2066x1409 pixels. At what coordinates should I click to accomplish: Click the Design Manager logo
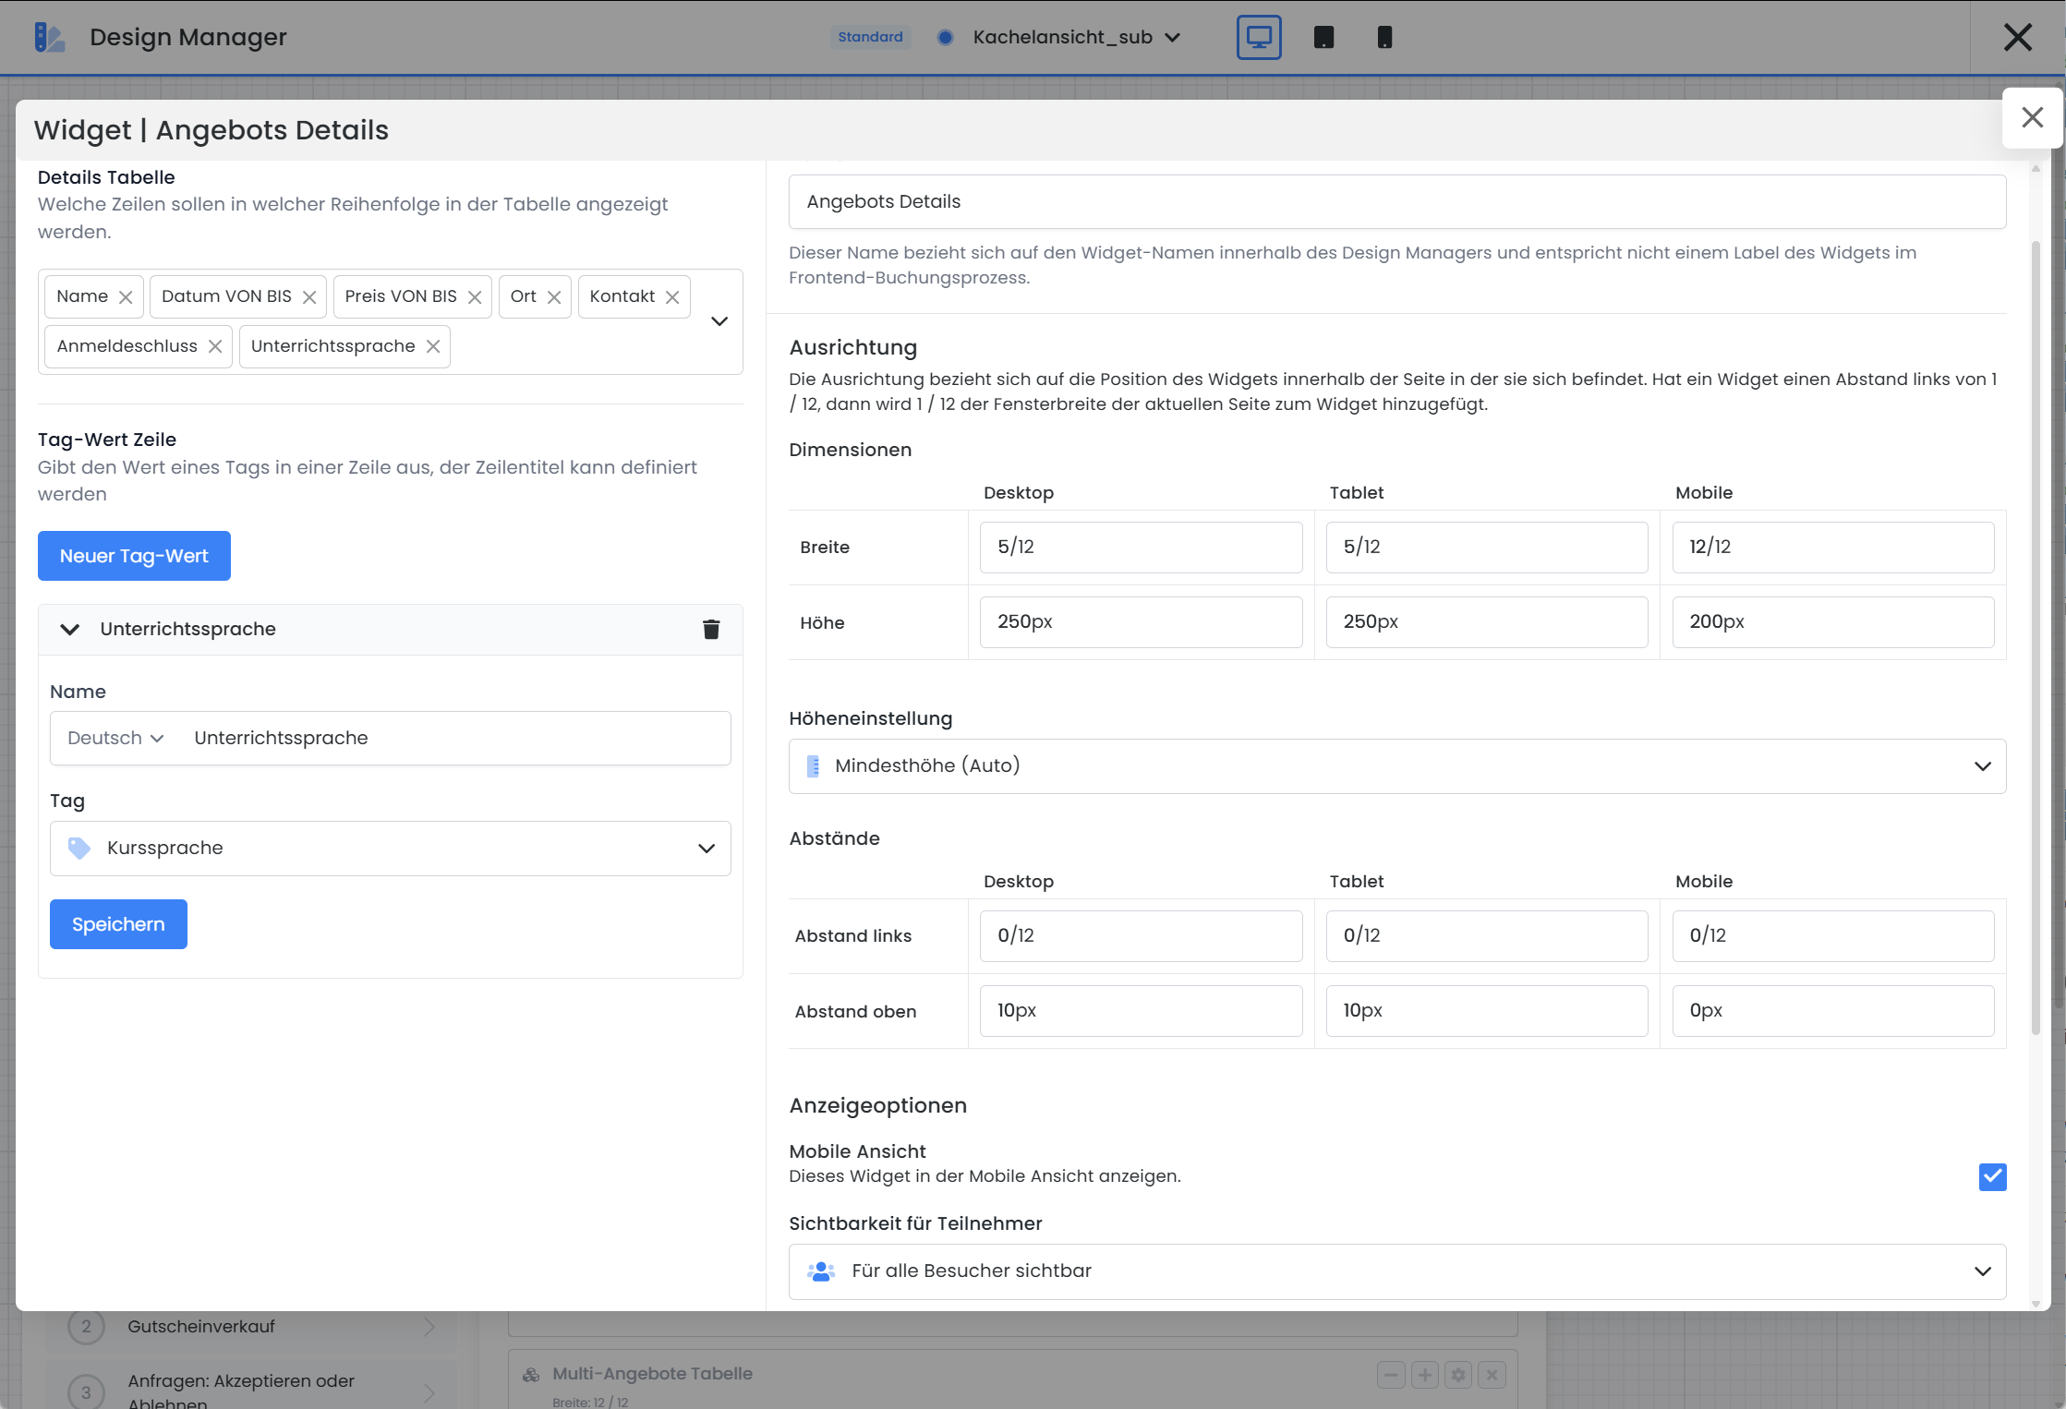pos(49,37)
